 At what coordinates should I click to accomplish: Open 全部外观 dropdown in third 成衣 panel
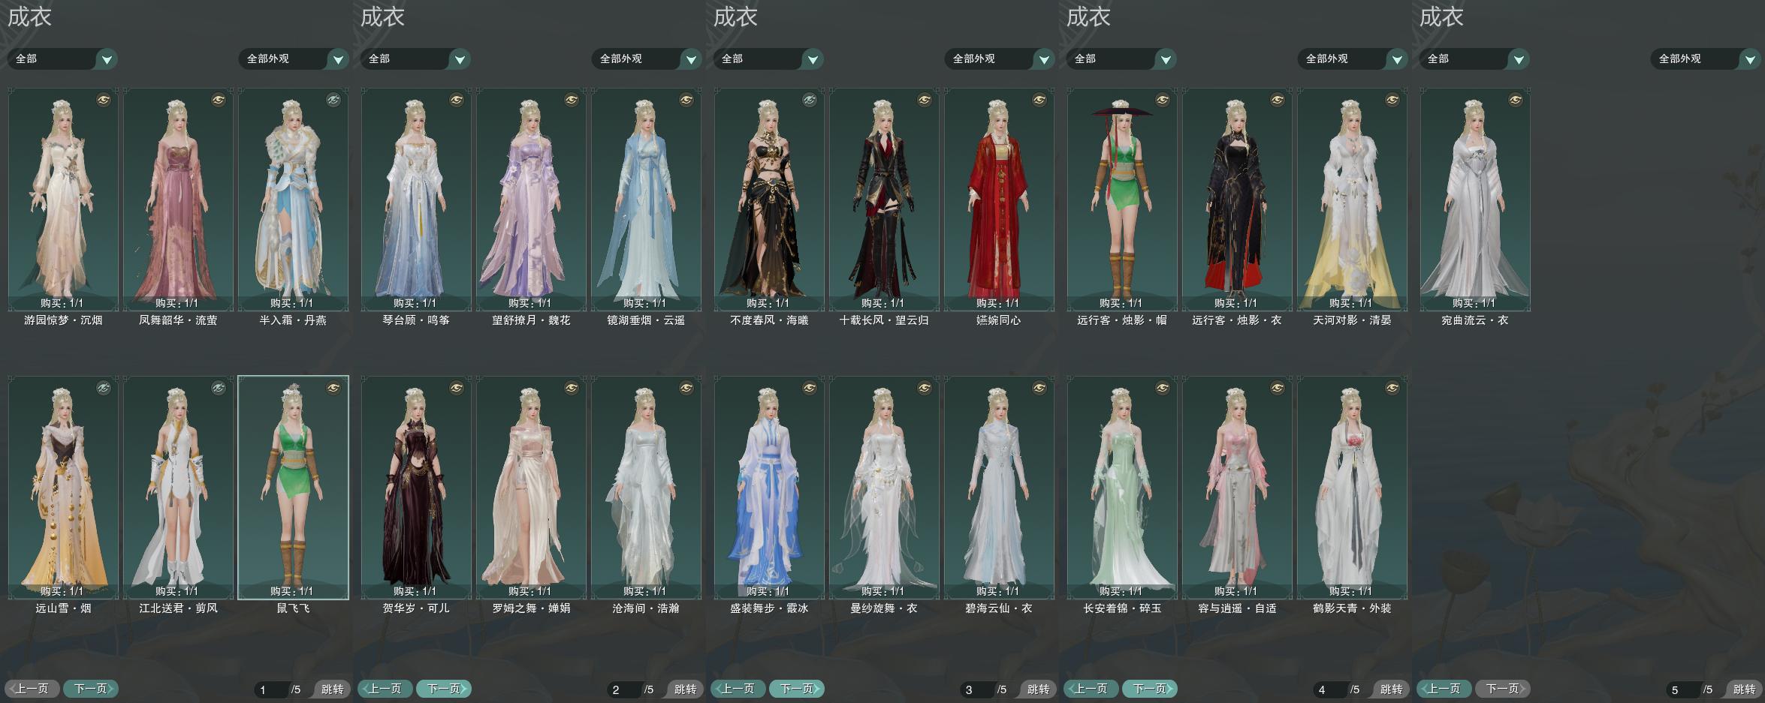(1000, 59)
